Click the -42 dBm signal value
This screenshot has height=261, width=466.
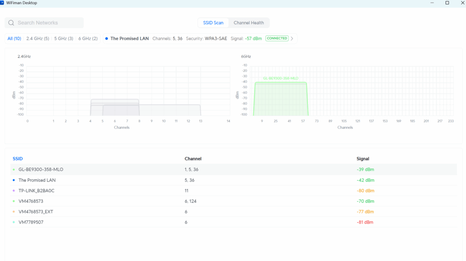point(365,180)
